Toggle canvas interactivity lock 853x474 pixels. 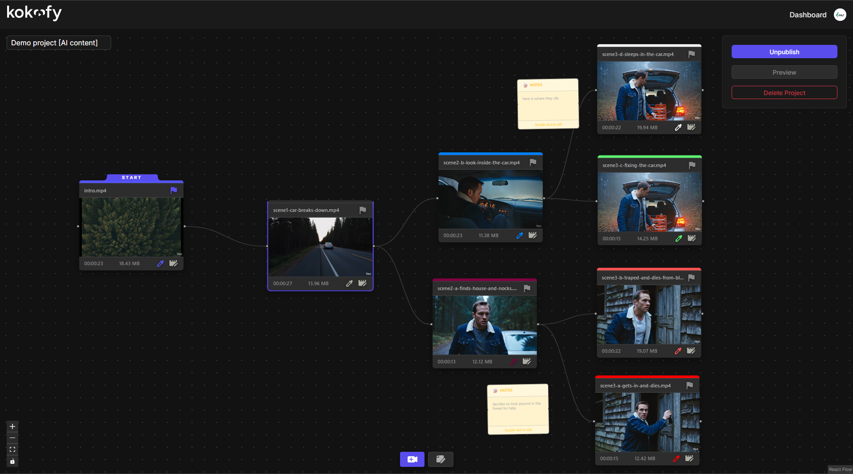(x=12, y=462)
